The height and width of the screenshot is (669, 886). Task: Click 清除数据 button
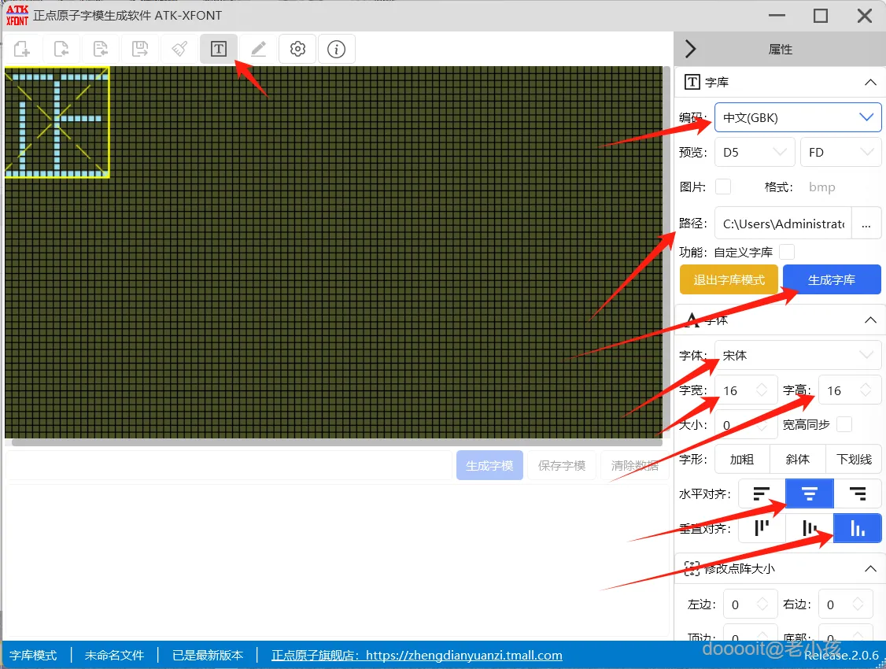click(x=634, y=466)
